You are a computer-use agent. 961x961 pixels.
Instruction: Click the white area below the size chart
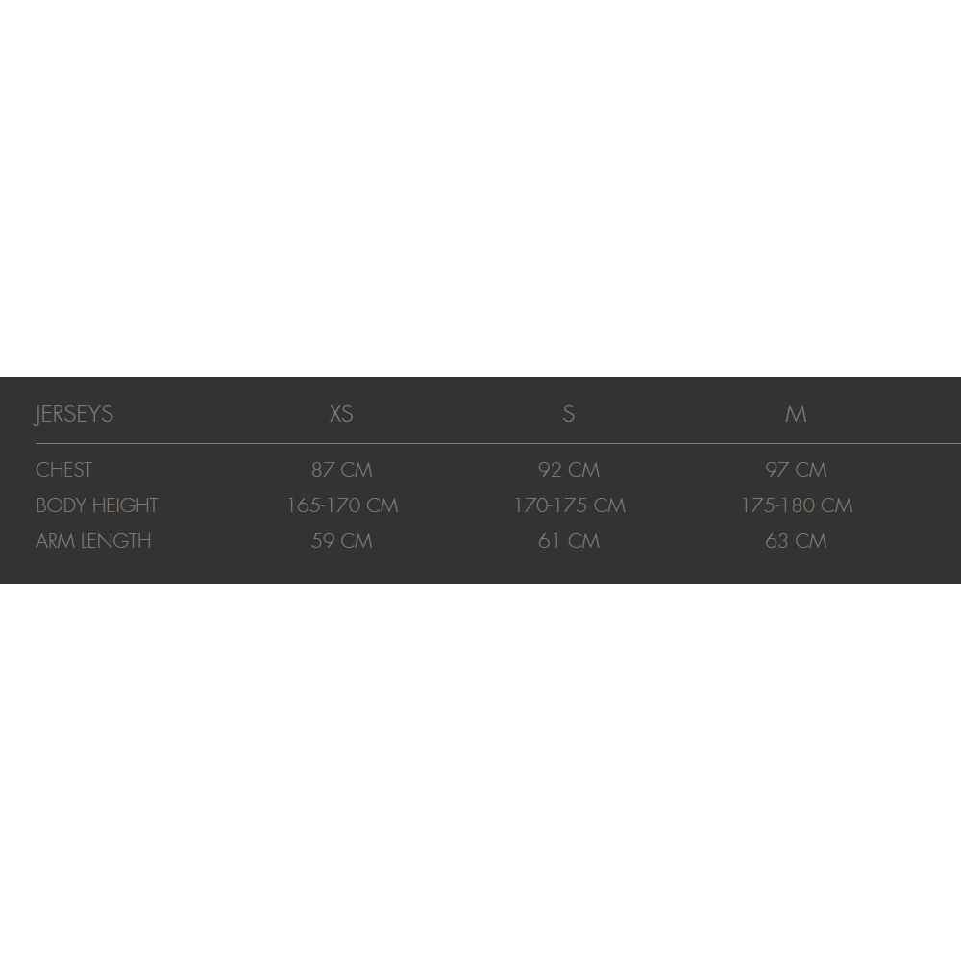click(480, 773)
